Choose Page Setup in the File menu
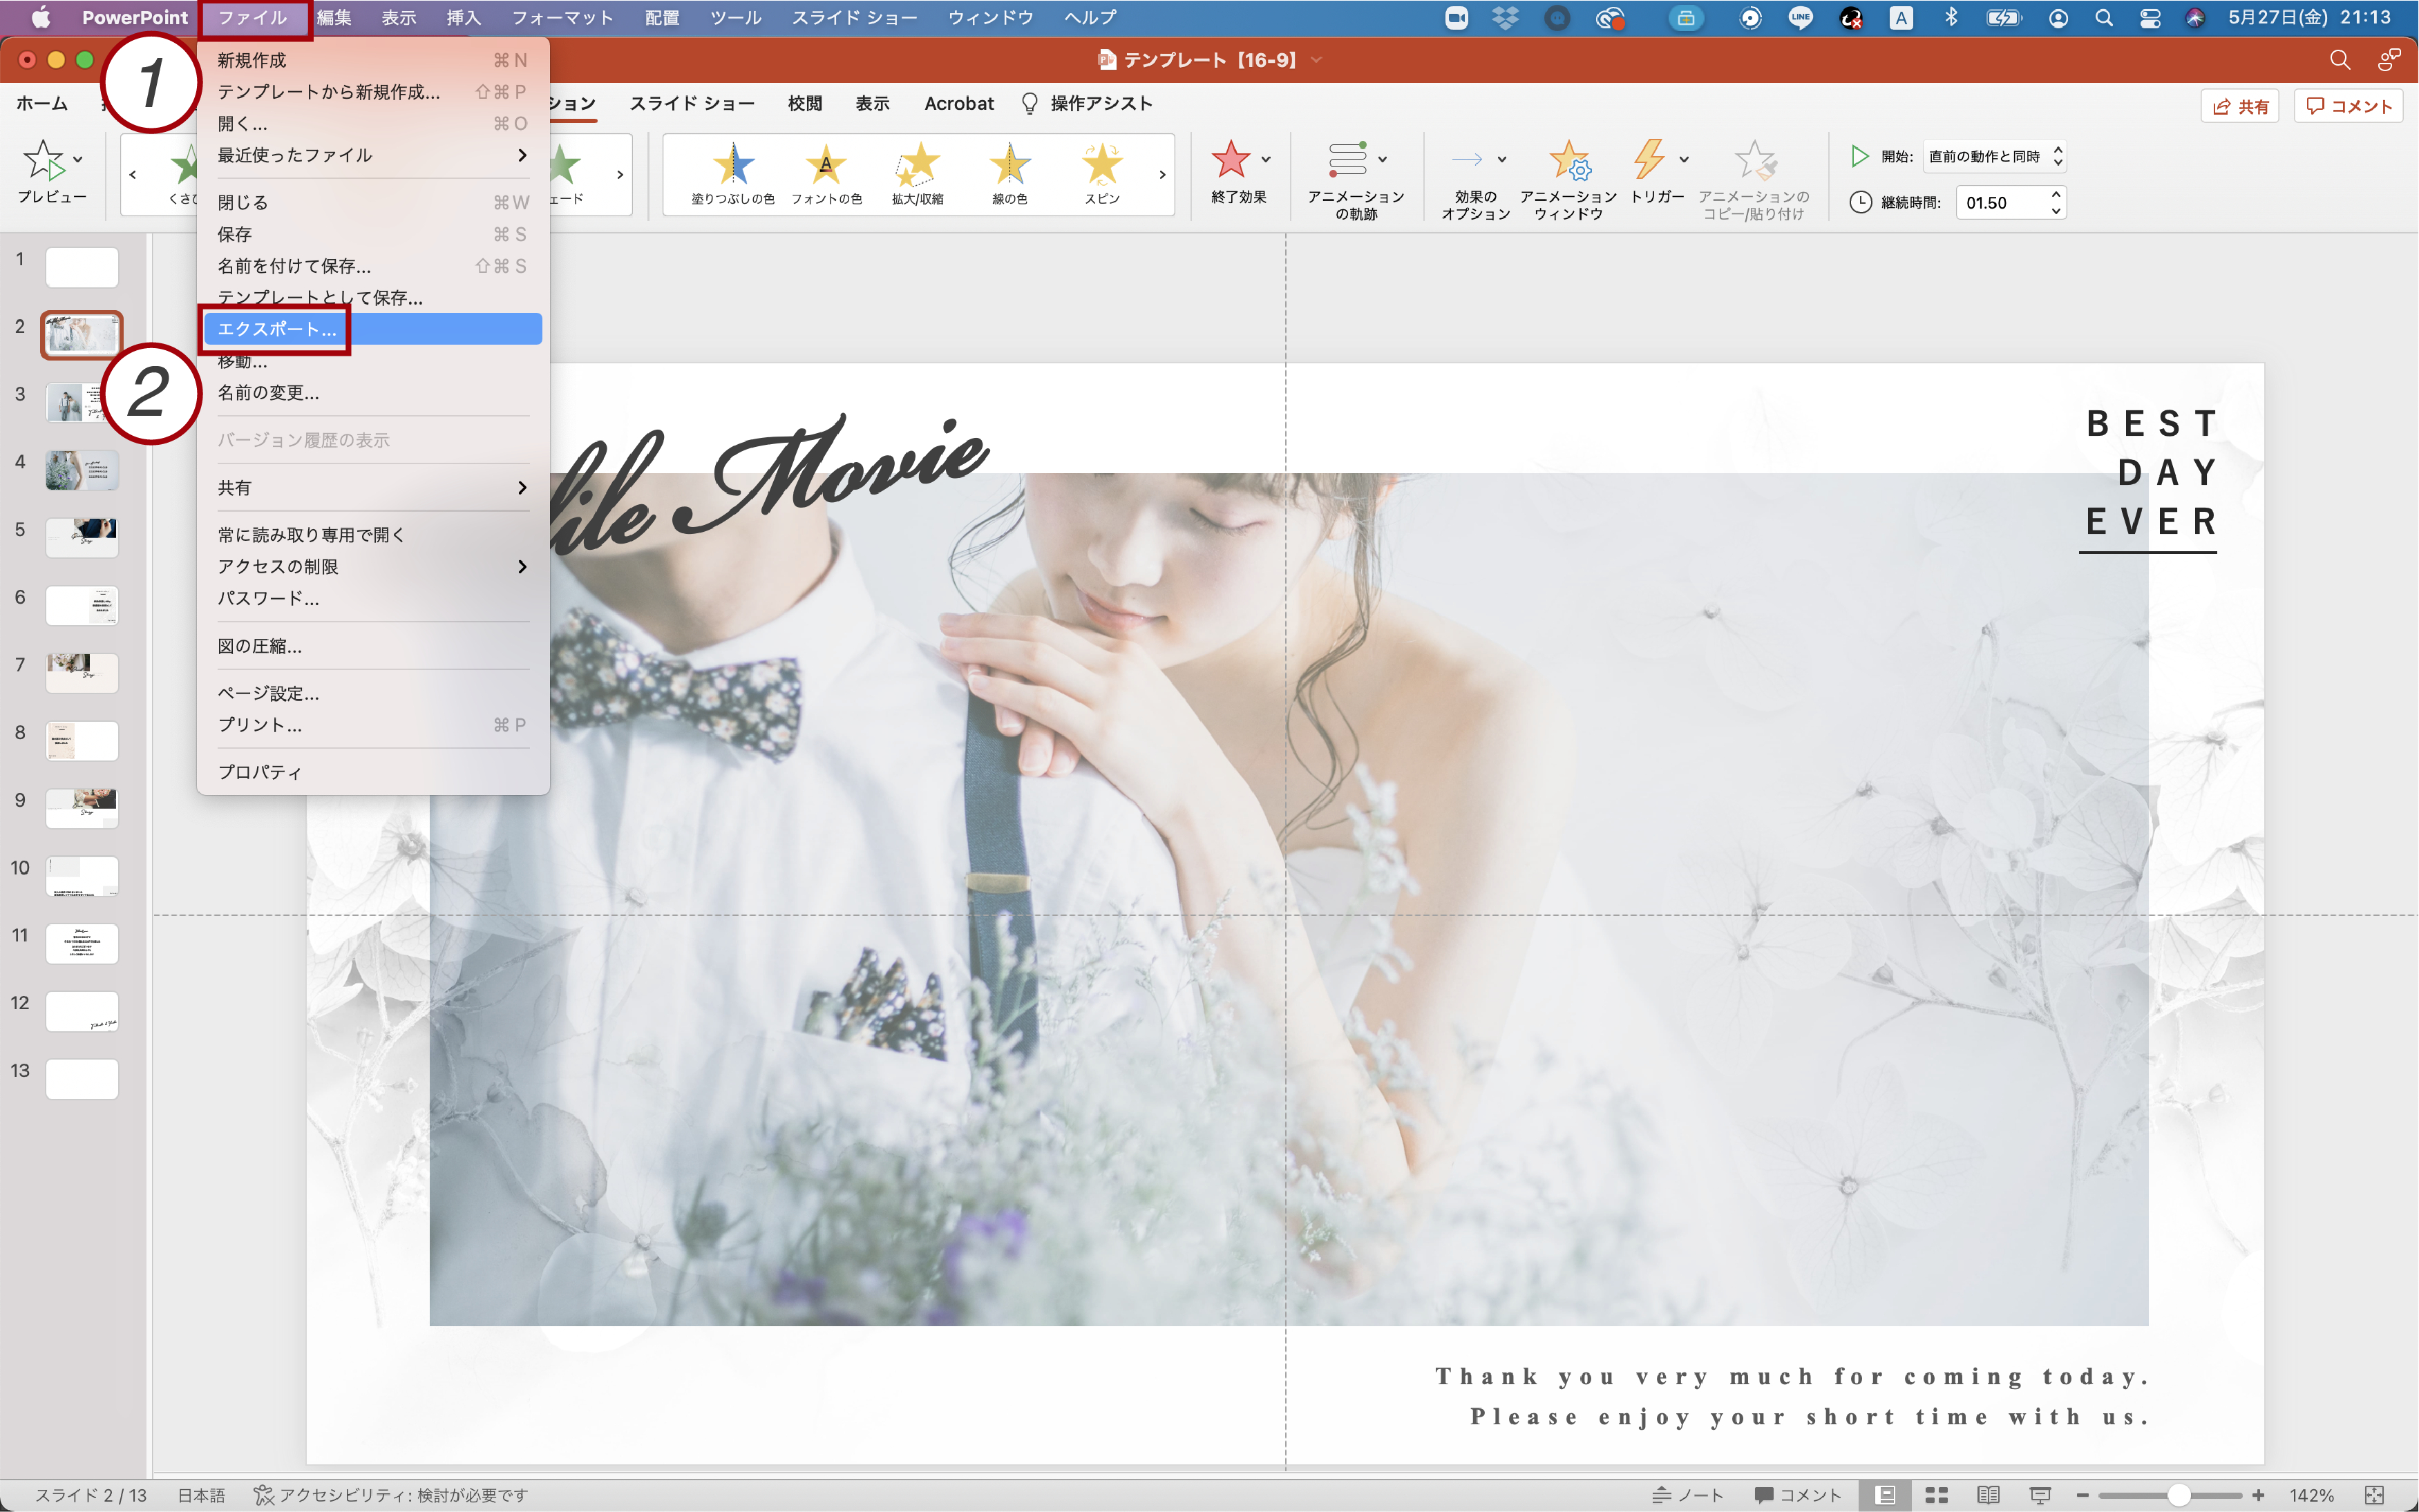The image size is (2419, 1512). [372, 693]
